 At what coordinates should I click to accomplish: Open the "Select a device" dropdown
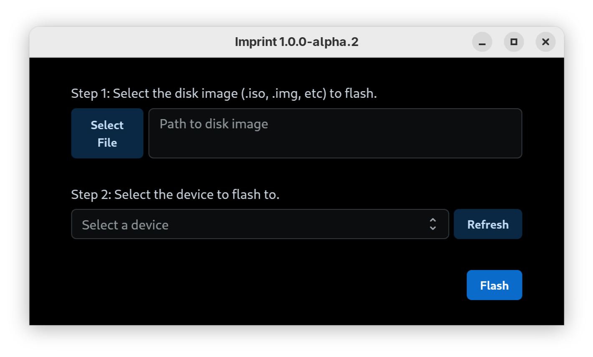(260, 224)
